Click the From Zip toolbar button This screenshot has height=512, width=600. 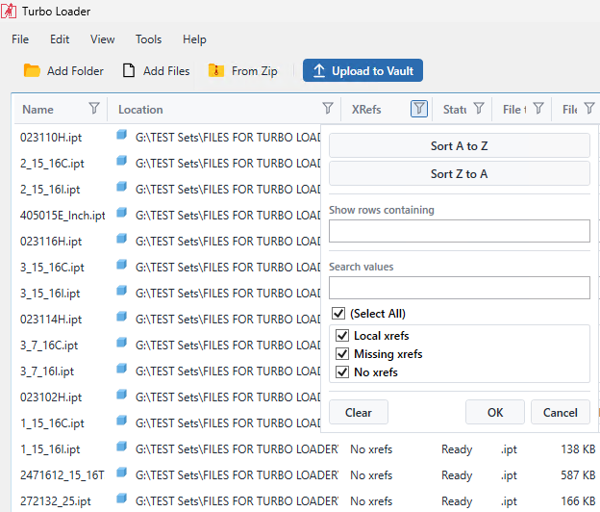[x=242, y=71]
